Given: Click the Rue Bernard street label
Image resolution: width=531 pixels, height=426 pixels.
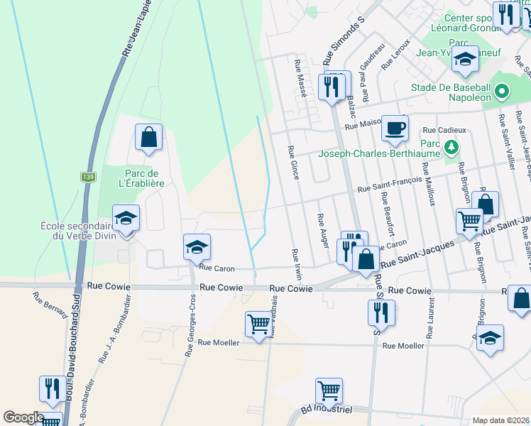Looking at the screenshot, I should (50, 305).
